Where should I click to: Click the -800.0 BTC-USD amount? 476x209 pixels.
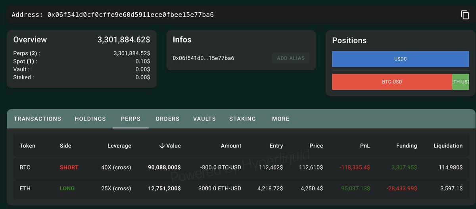coord(221,167)
